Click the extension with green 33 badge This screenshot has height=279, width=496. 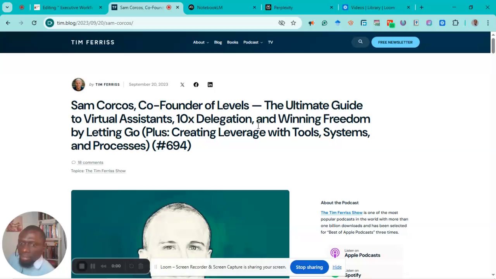pos(390,23)
